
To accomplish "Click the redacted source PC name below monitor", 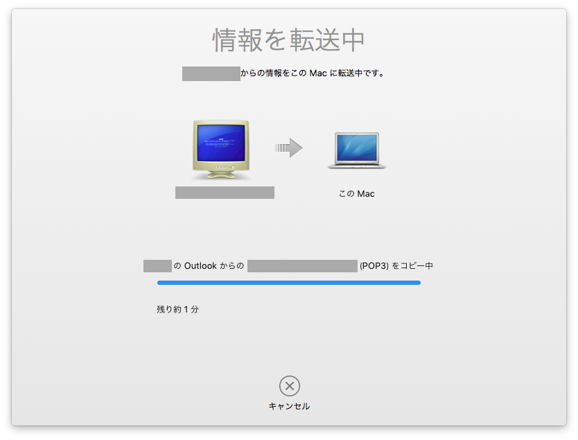I will 225,193.
